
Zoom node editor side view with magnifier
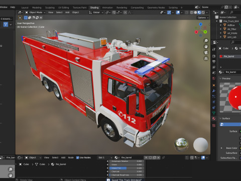tap(11, 169)
